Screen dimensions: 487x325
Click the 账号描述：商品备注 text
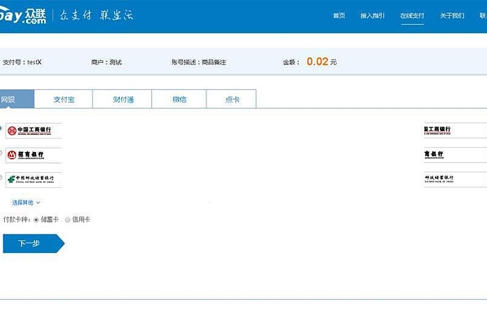(x=199, y=62)
